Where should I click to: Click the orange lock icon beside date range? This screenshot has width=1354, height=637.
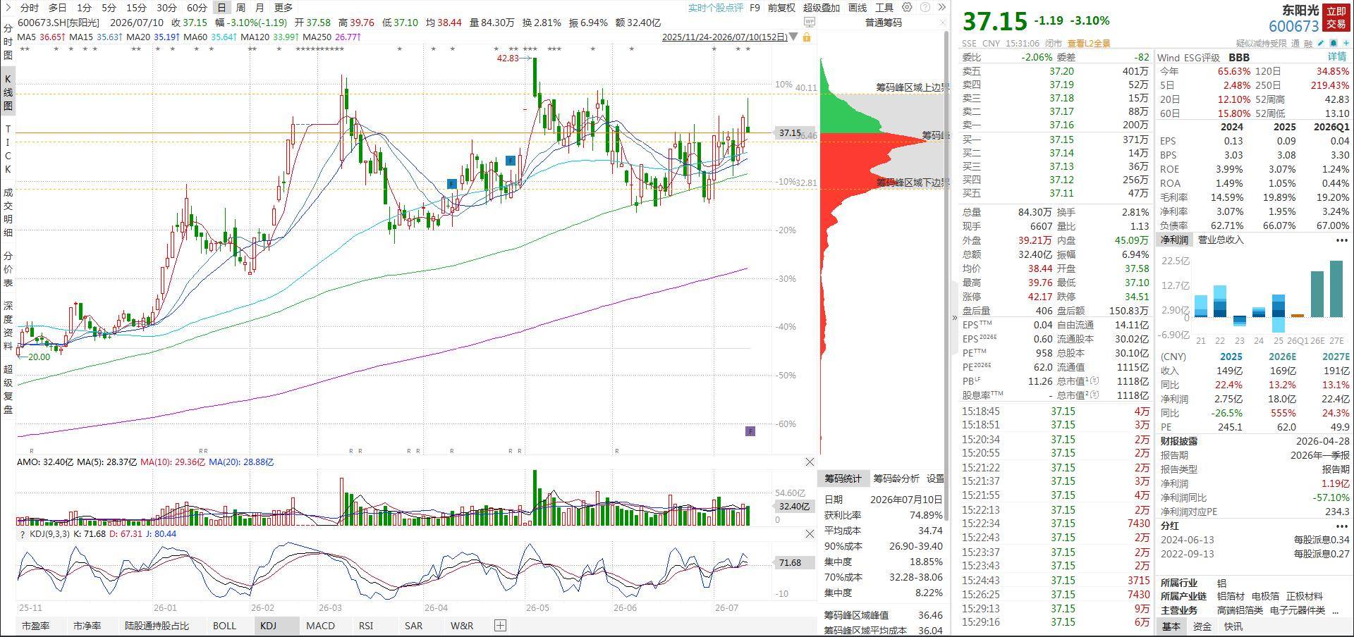coord(807,37)
